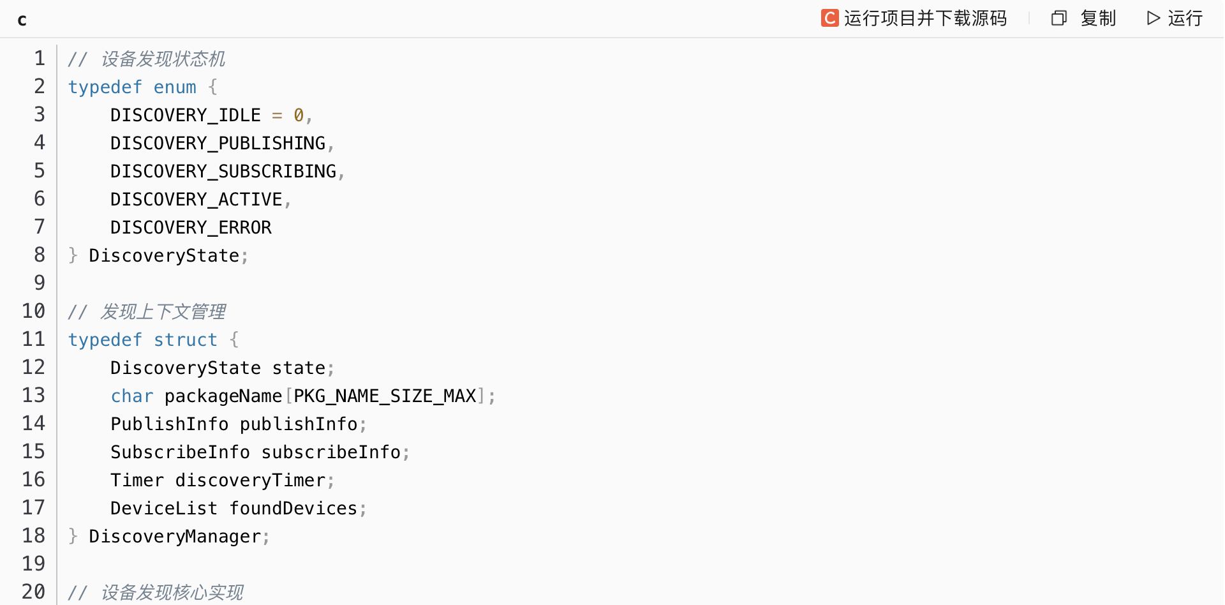Click on DISCOVERY_PUBLISHING text

218,143
